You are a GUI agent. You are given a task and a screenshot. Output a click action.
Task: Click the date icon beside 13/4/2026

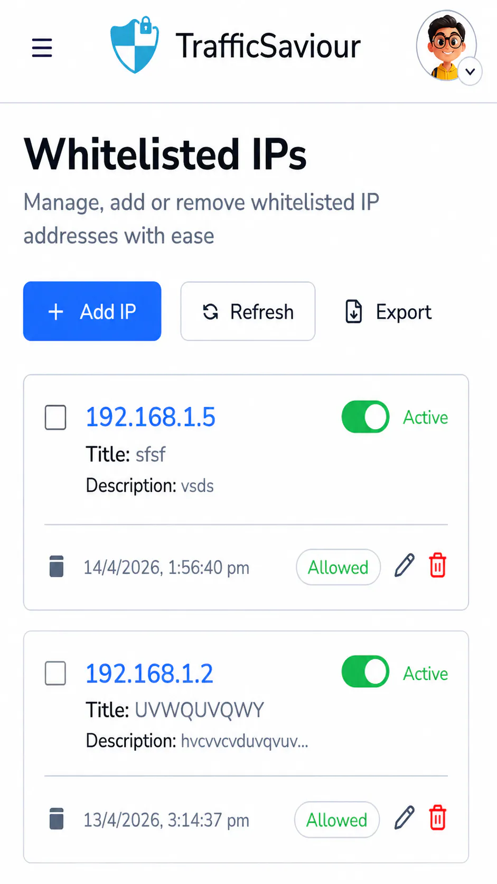[x=57, y=819]
